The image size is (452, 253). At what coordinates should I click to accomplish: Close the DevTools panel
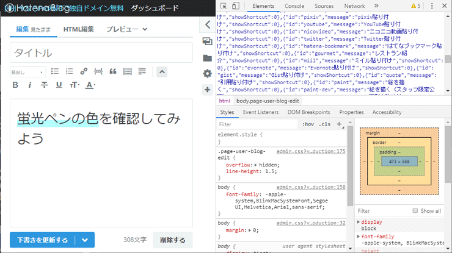tap(445, 5)
